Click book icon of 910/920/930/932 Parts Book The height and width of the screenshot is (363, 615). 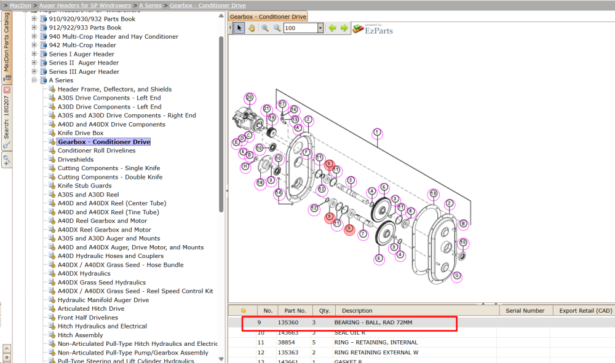tap(44, 19)
